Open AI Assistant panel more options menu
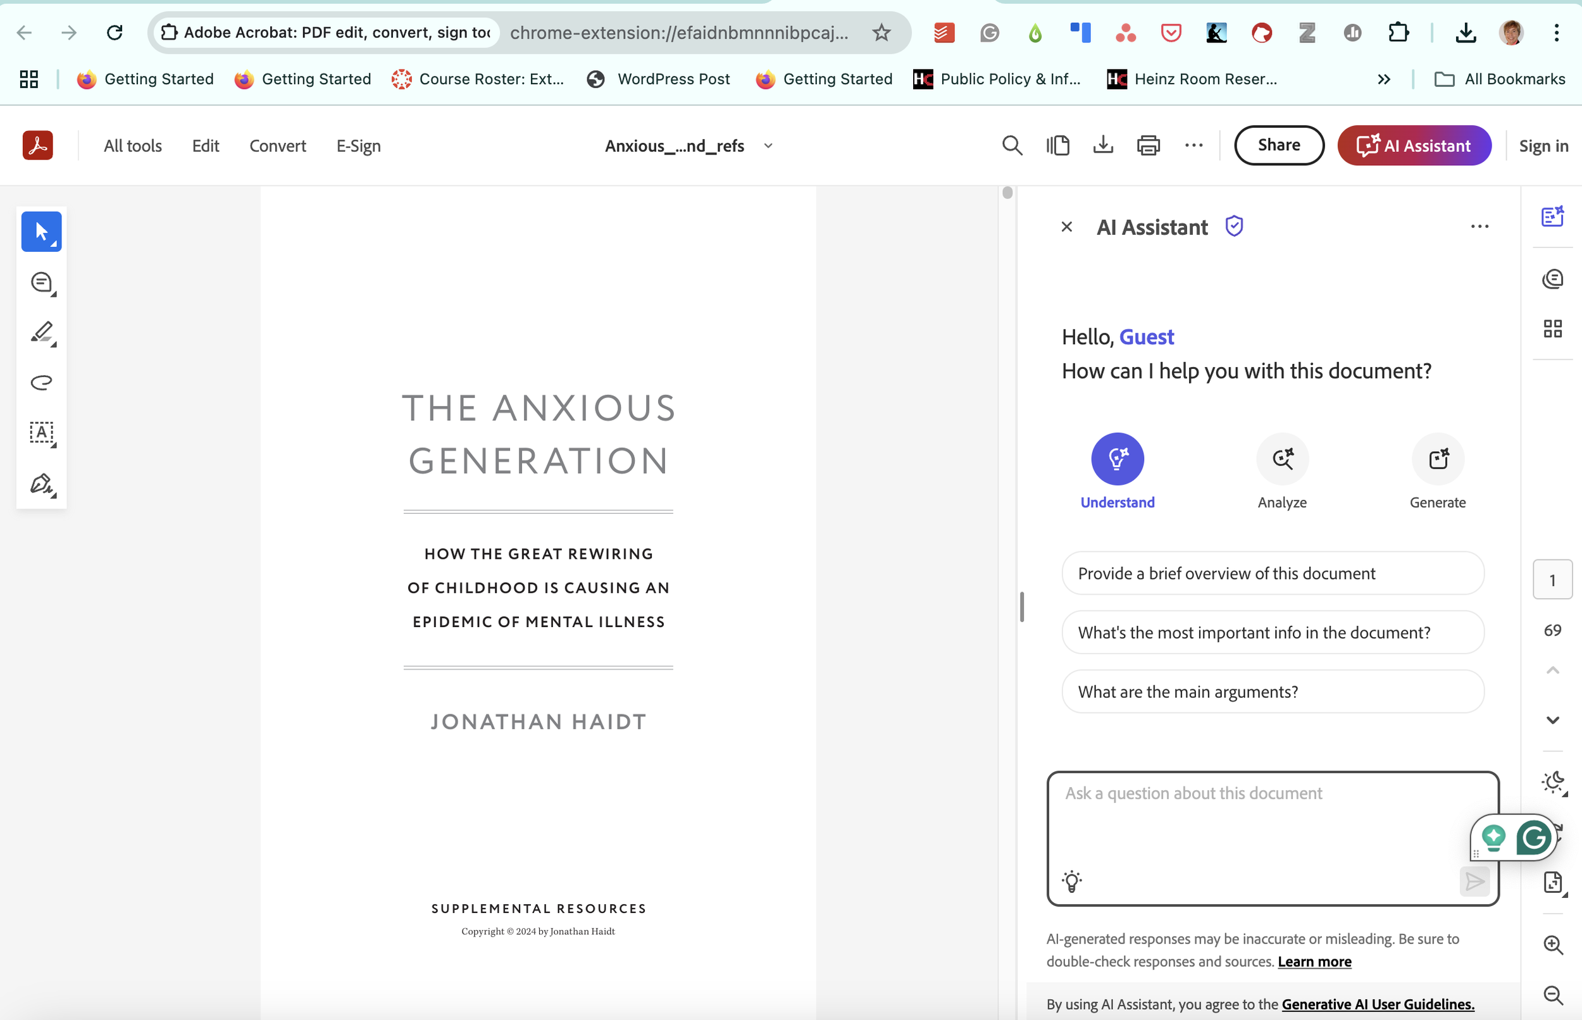The width and height of the screenshot is (1582, 1020). click(1479, 227)
